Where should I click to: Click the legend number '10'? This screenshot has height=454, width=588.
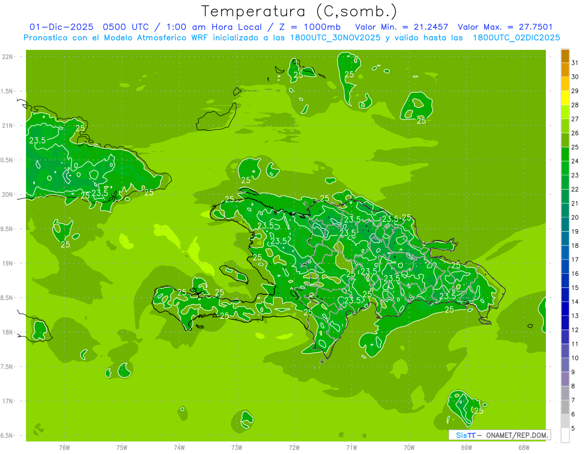tap(575, 358)
